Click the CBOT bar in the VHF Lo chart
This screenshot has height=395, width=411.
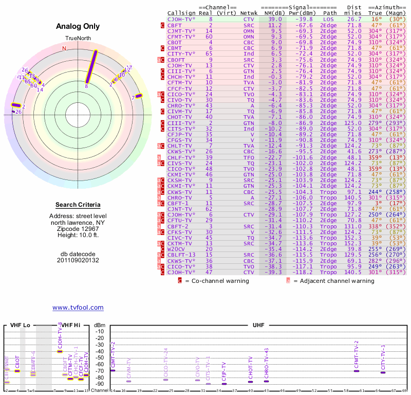[x=17, y=371]
